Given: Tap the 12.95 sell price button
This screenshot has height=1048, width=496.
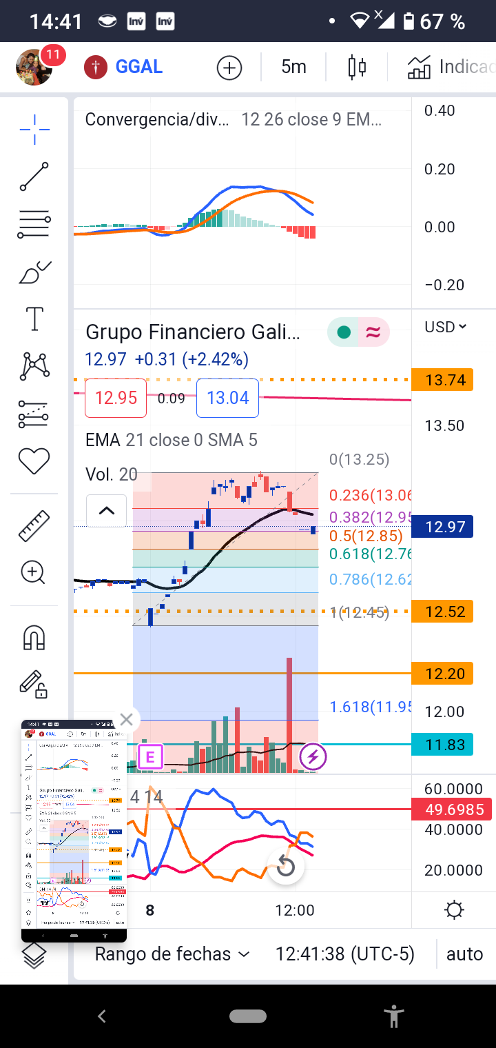Looking at the screenshot, I should point(116,398).
